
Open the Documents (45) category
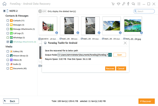coord(20,68)
